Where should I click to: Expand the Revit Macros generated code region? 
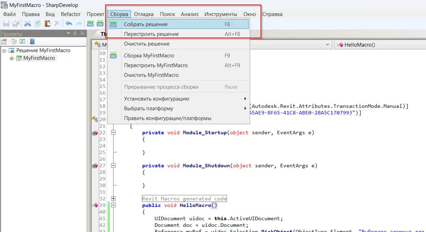(114, 198)
